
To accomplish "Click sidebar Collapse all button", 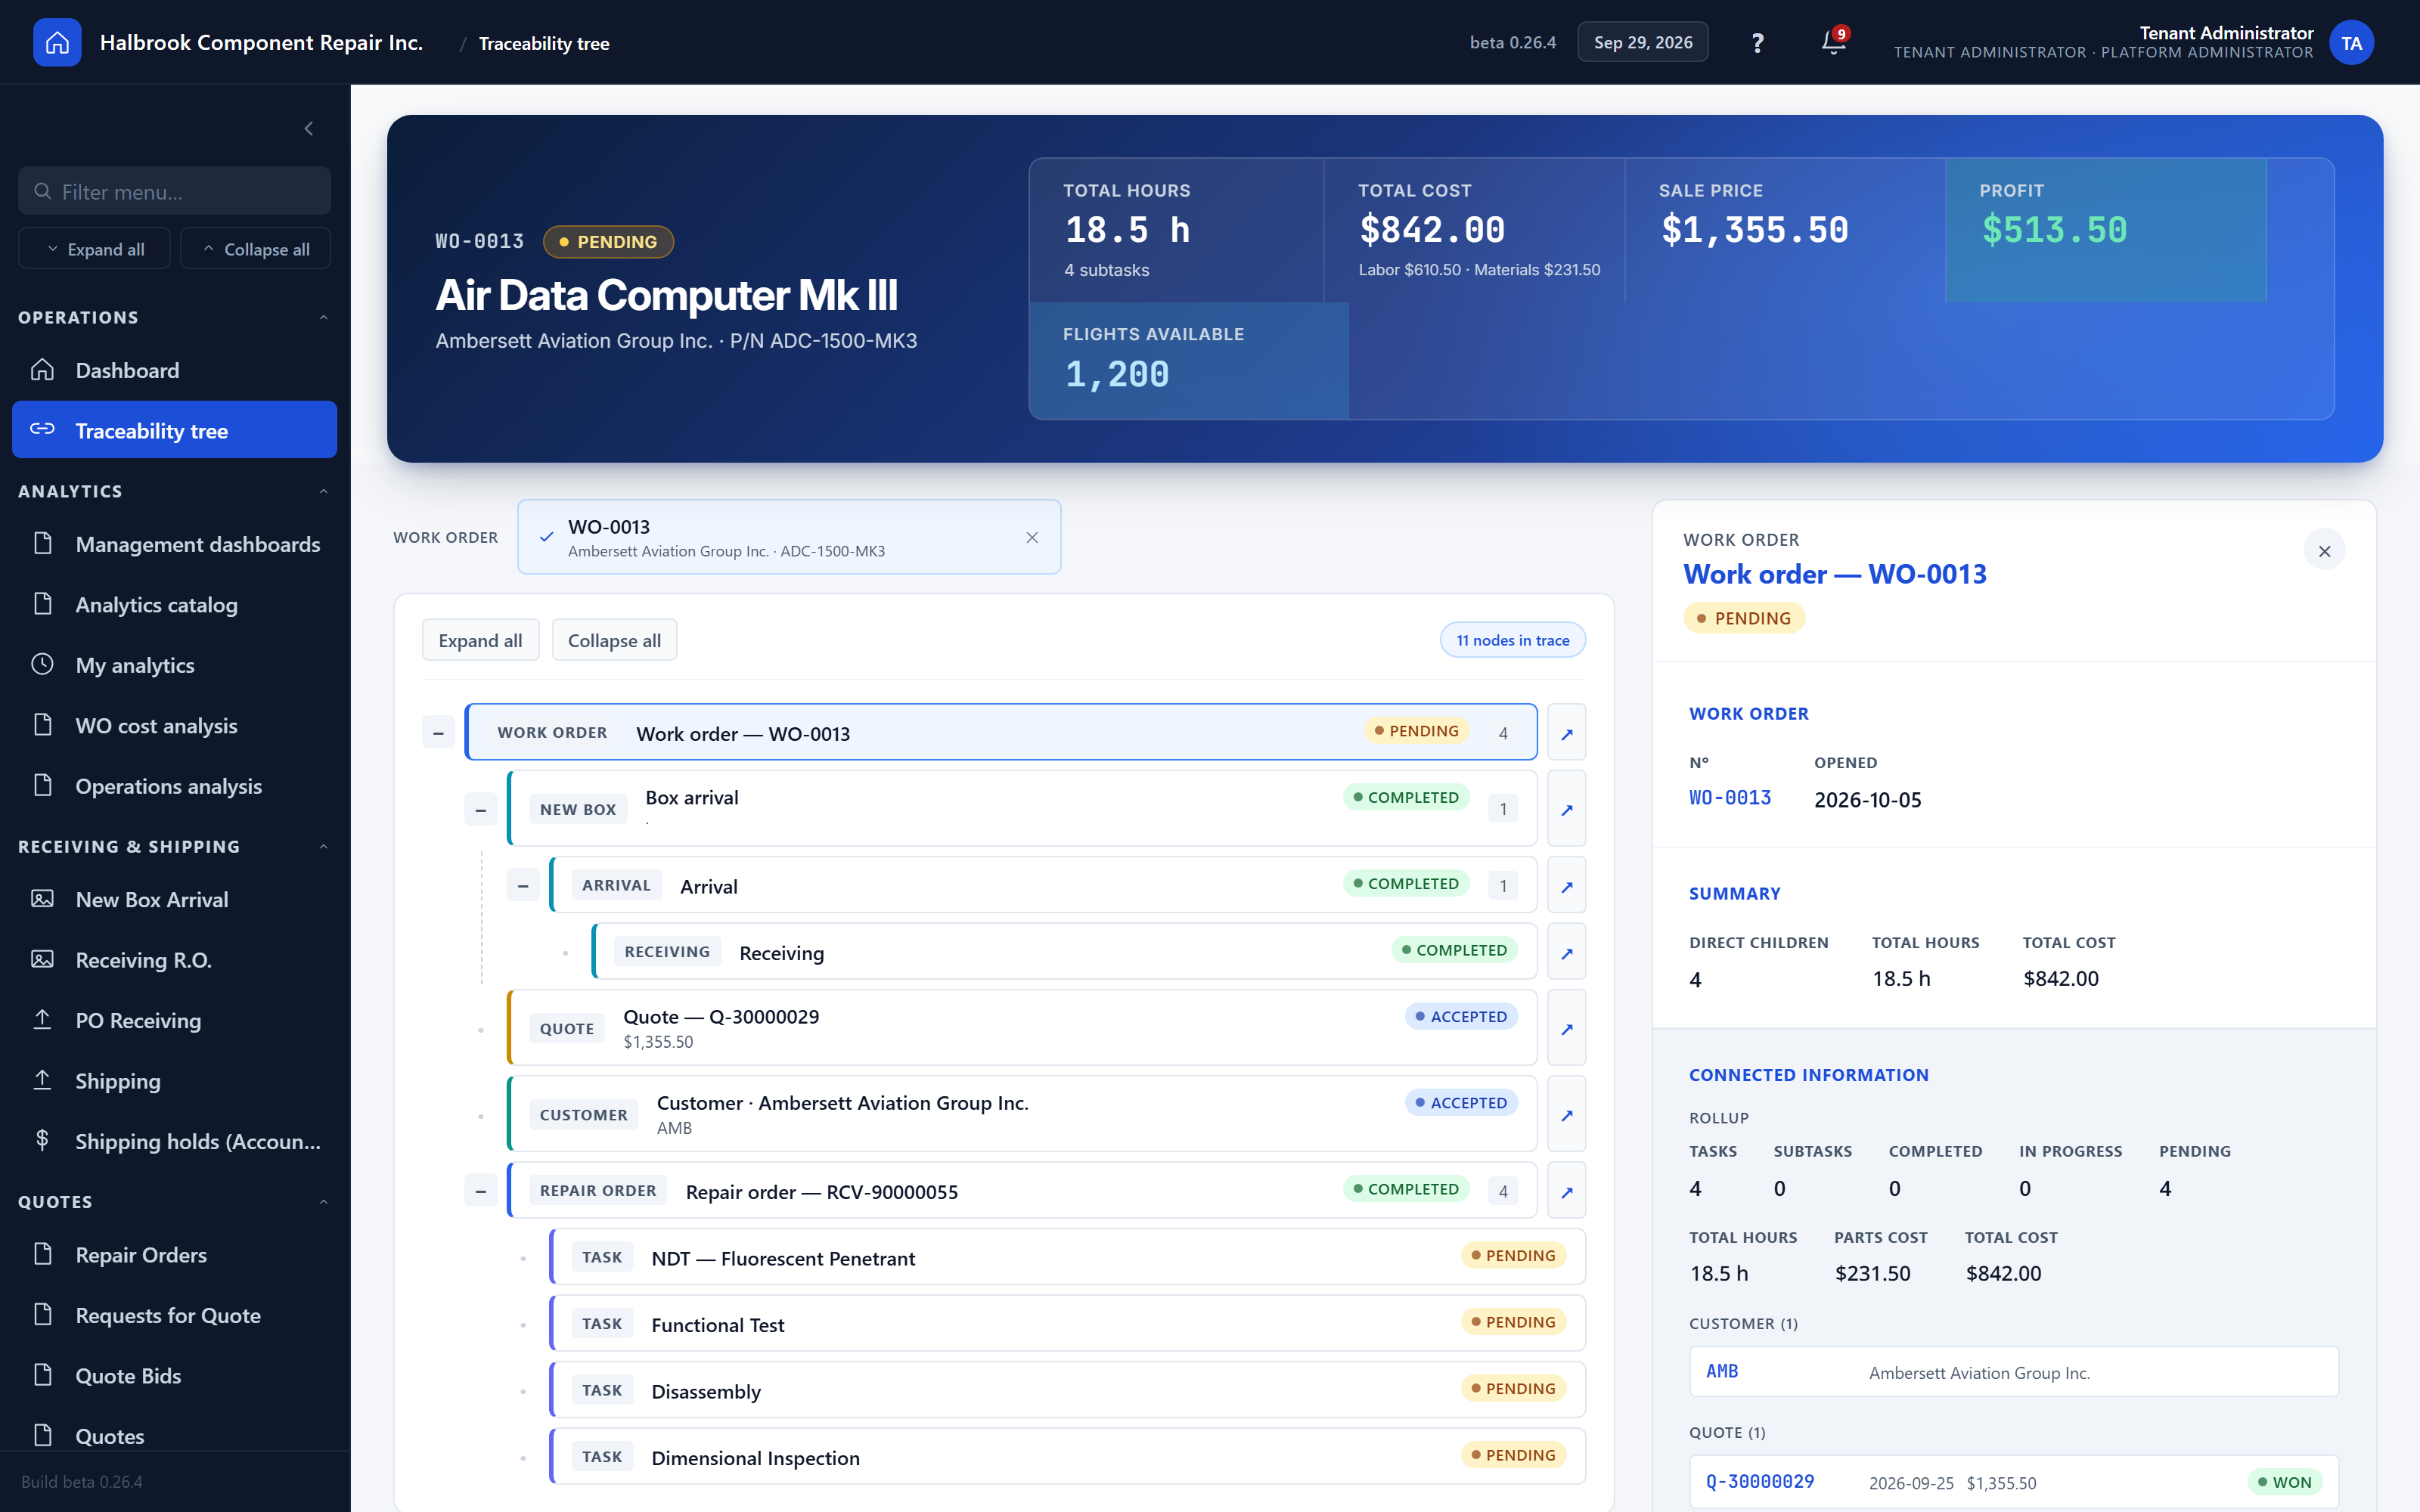I will (x=255, y=249).
